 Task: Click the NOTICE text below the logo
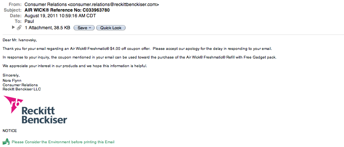[x=10, y=131]
